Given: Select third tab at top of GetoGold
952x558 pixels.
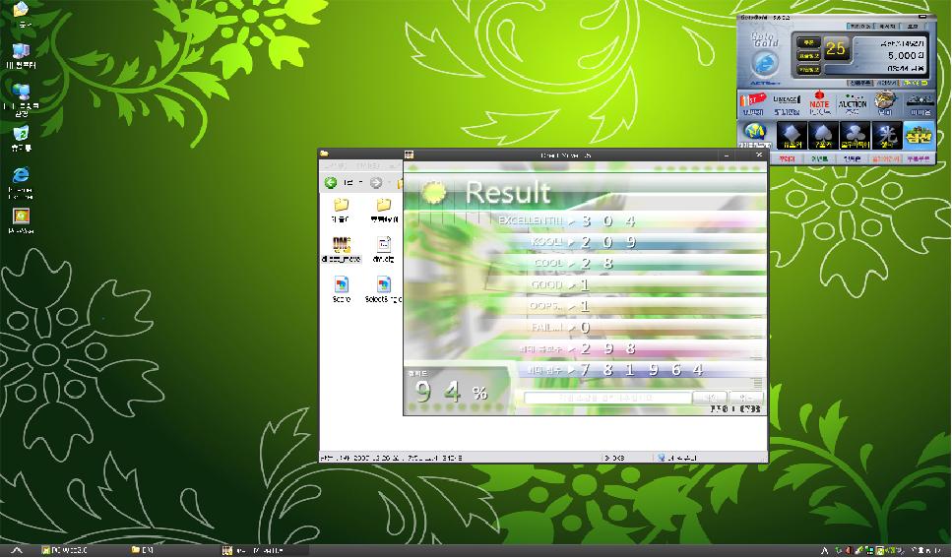Looking at the screenshot, I should coord(913,27).
